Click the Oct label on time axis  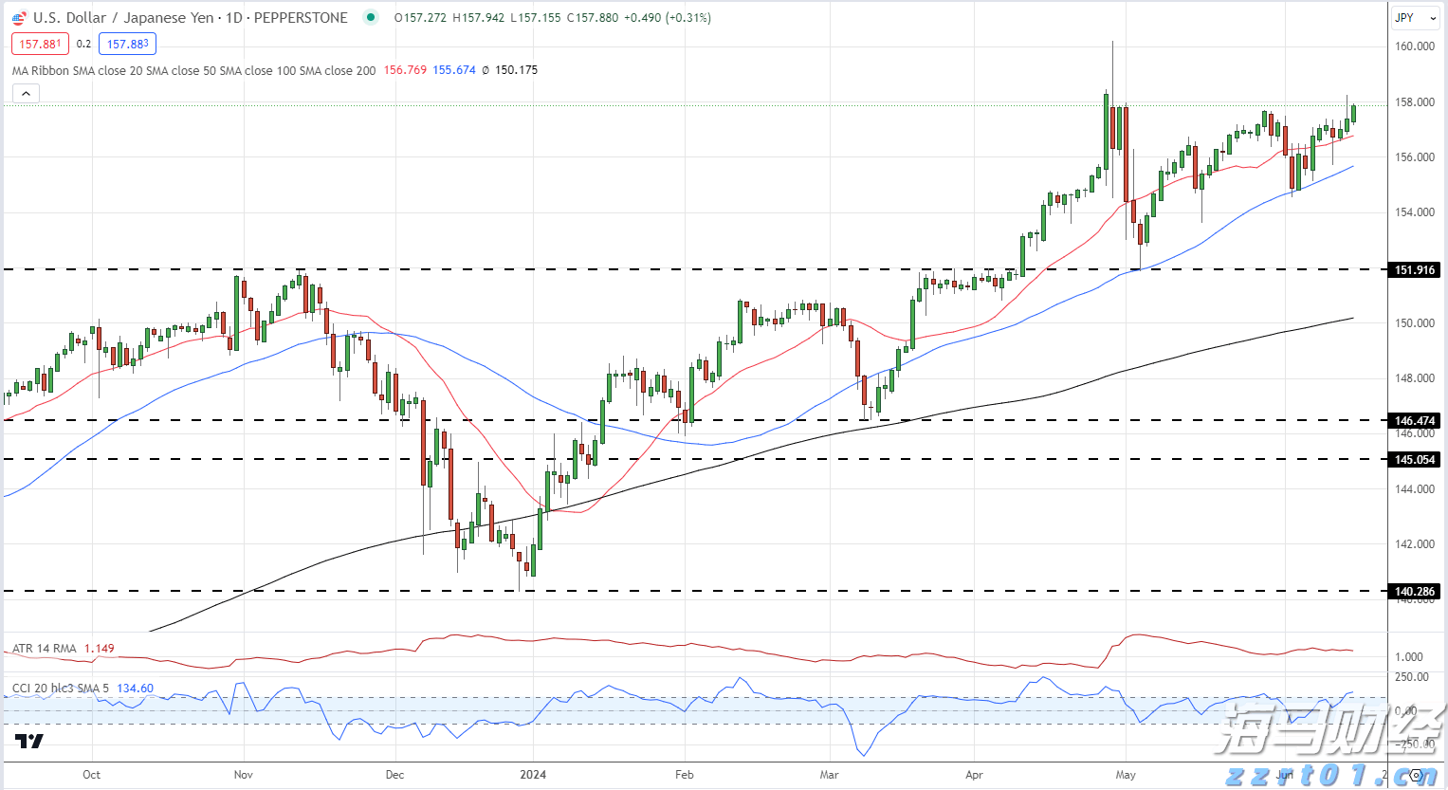pyautogui.click(x=91, y=775)
